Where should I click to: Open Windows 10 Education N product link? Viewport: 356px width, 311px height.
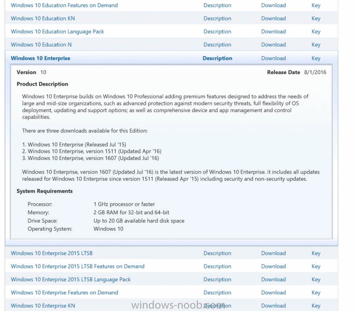click(41, 45)
